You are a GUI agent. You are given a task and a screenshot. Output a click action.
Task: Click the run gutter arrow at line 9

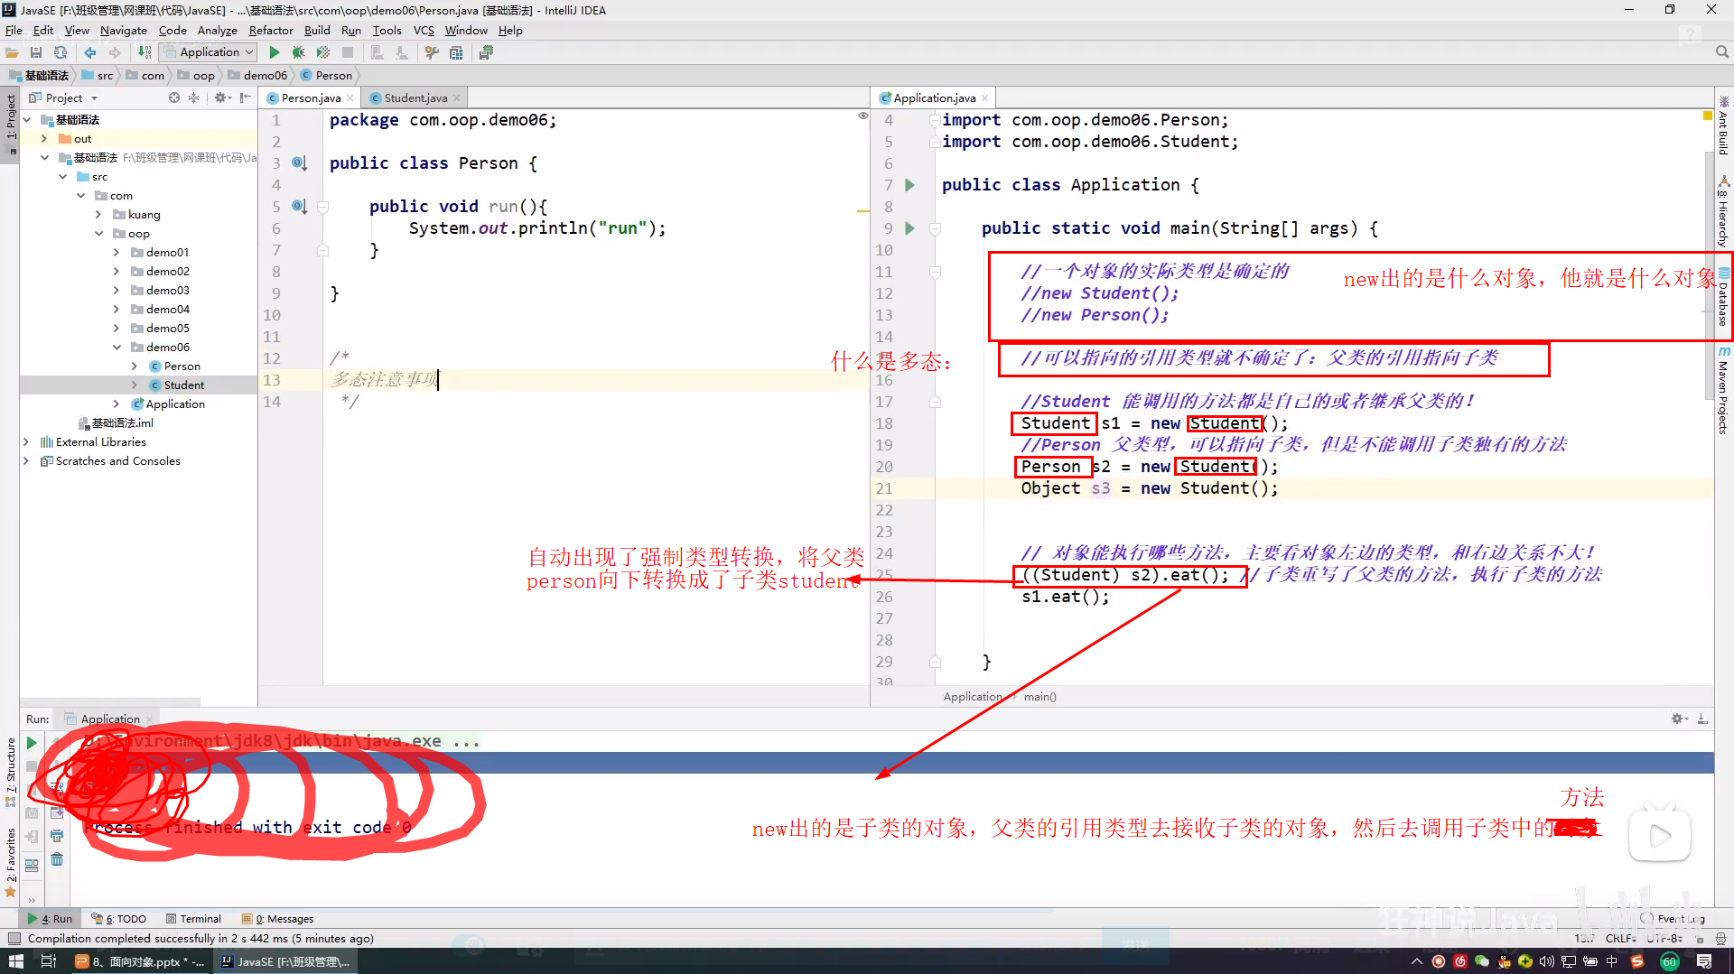tap(909, 228)
